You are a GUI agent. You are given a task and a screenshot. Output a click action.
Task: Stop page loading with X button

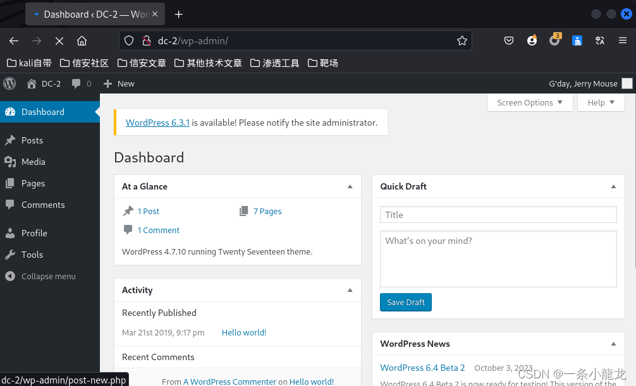pos(59,41)
